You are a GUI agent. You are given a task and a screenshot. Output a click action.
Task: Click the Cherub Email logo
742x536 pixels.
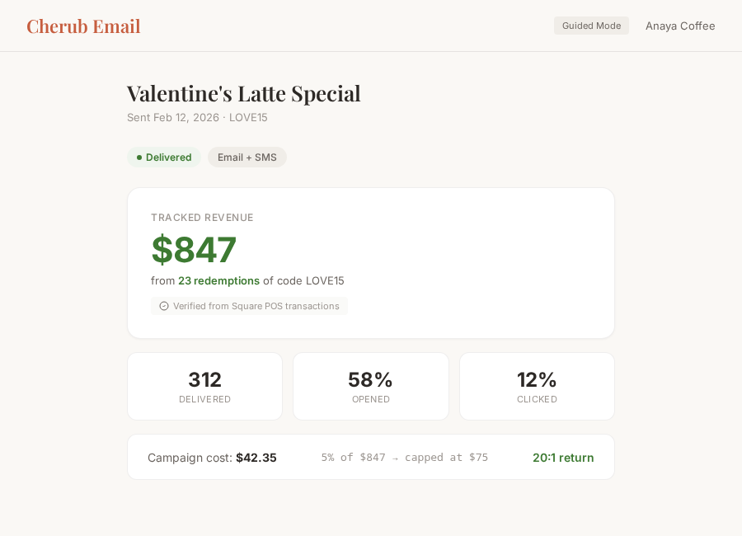coord(83,26)
